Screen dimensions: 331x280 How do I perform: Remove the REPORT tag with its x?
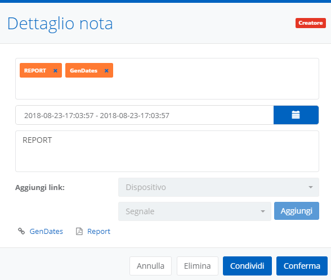pyautogui.click(x=55, y=71)
